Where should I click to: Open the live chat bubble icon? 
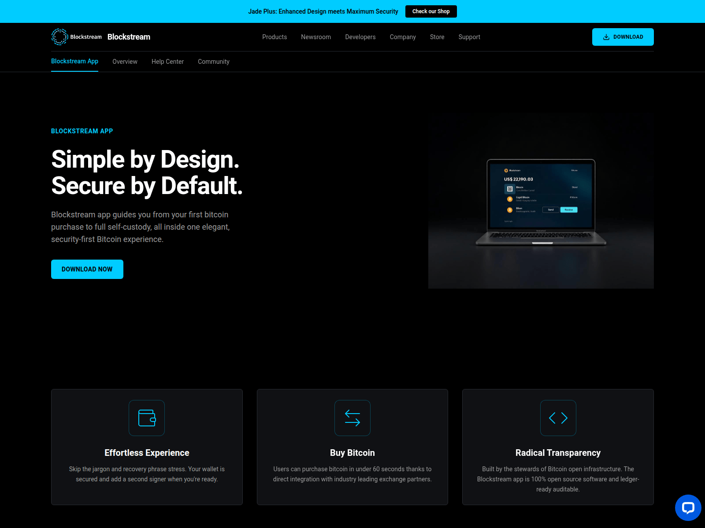(688, 507)
